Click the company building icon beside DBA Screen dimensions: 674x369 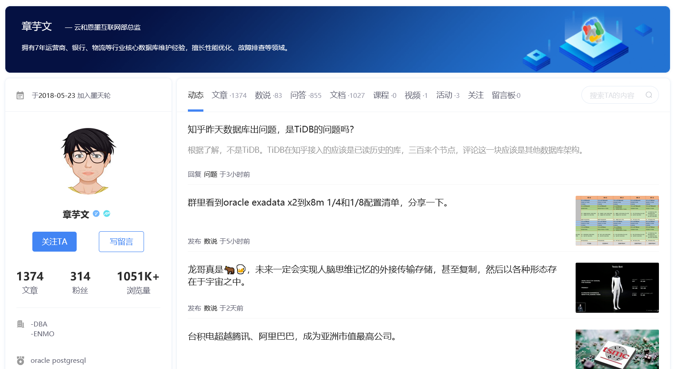pyautogui.click(x=20, y=324)
